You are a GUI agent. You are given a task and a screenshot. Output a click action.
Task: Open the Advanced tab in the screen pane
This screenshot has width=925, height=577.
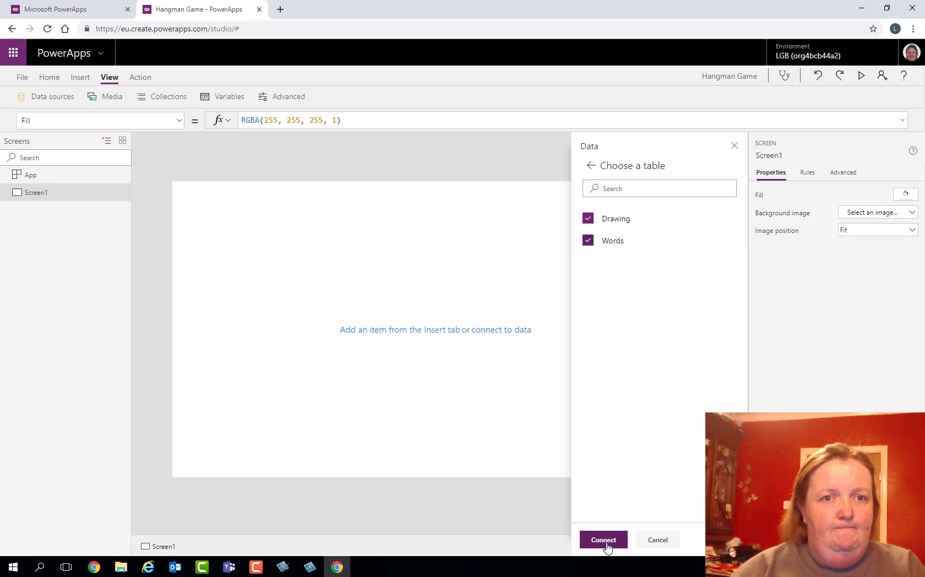[843, 172]
